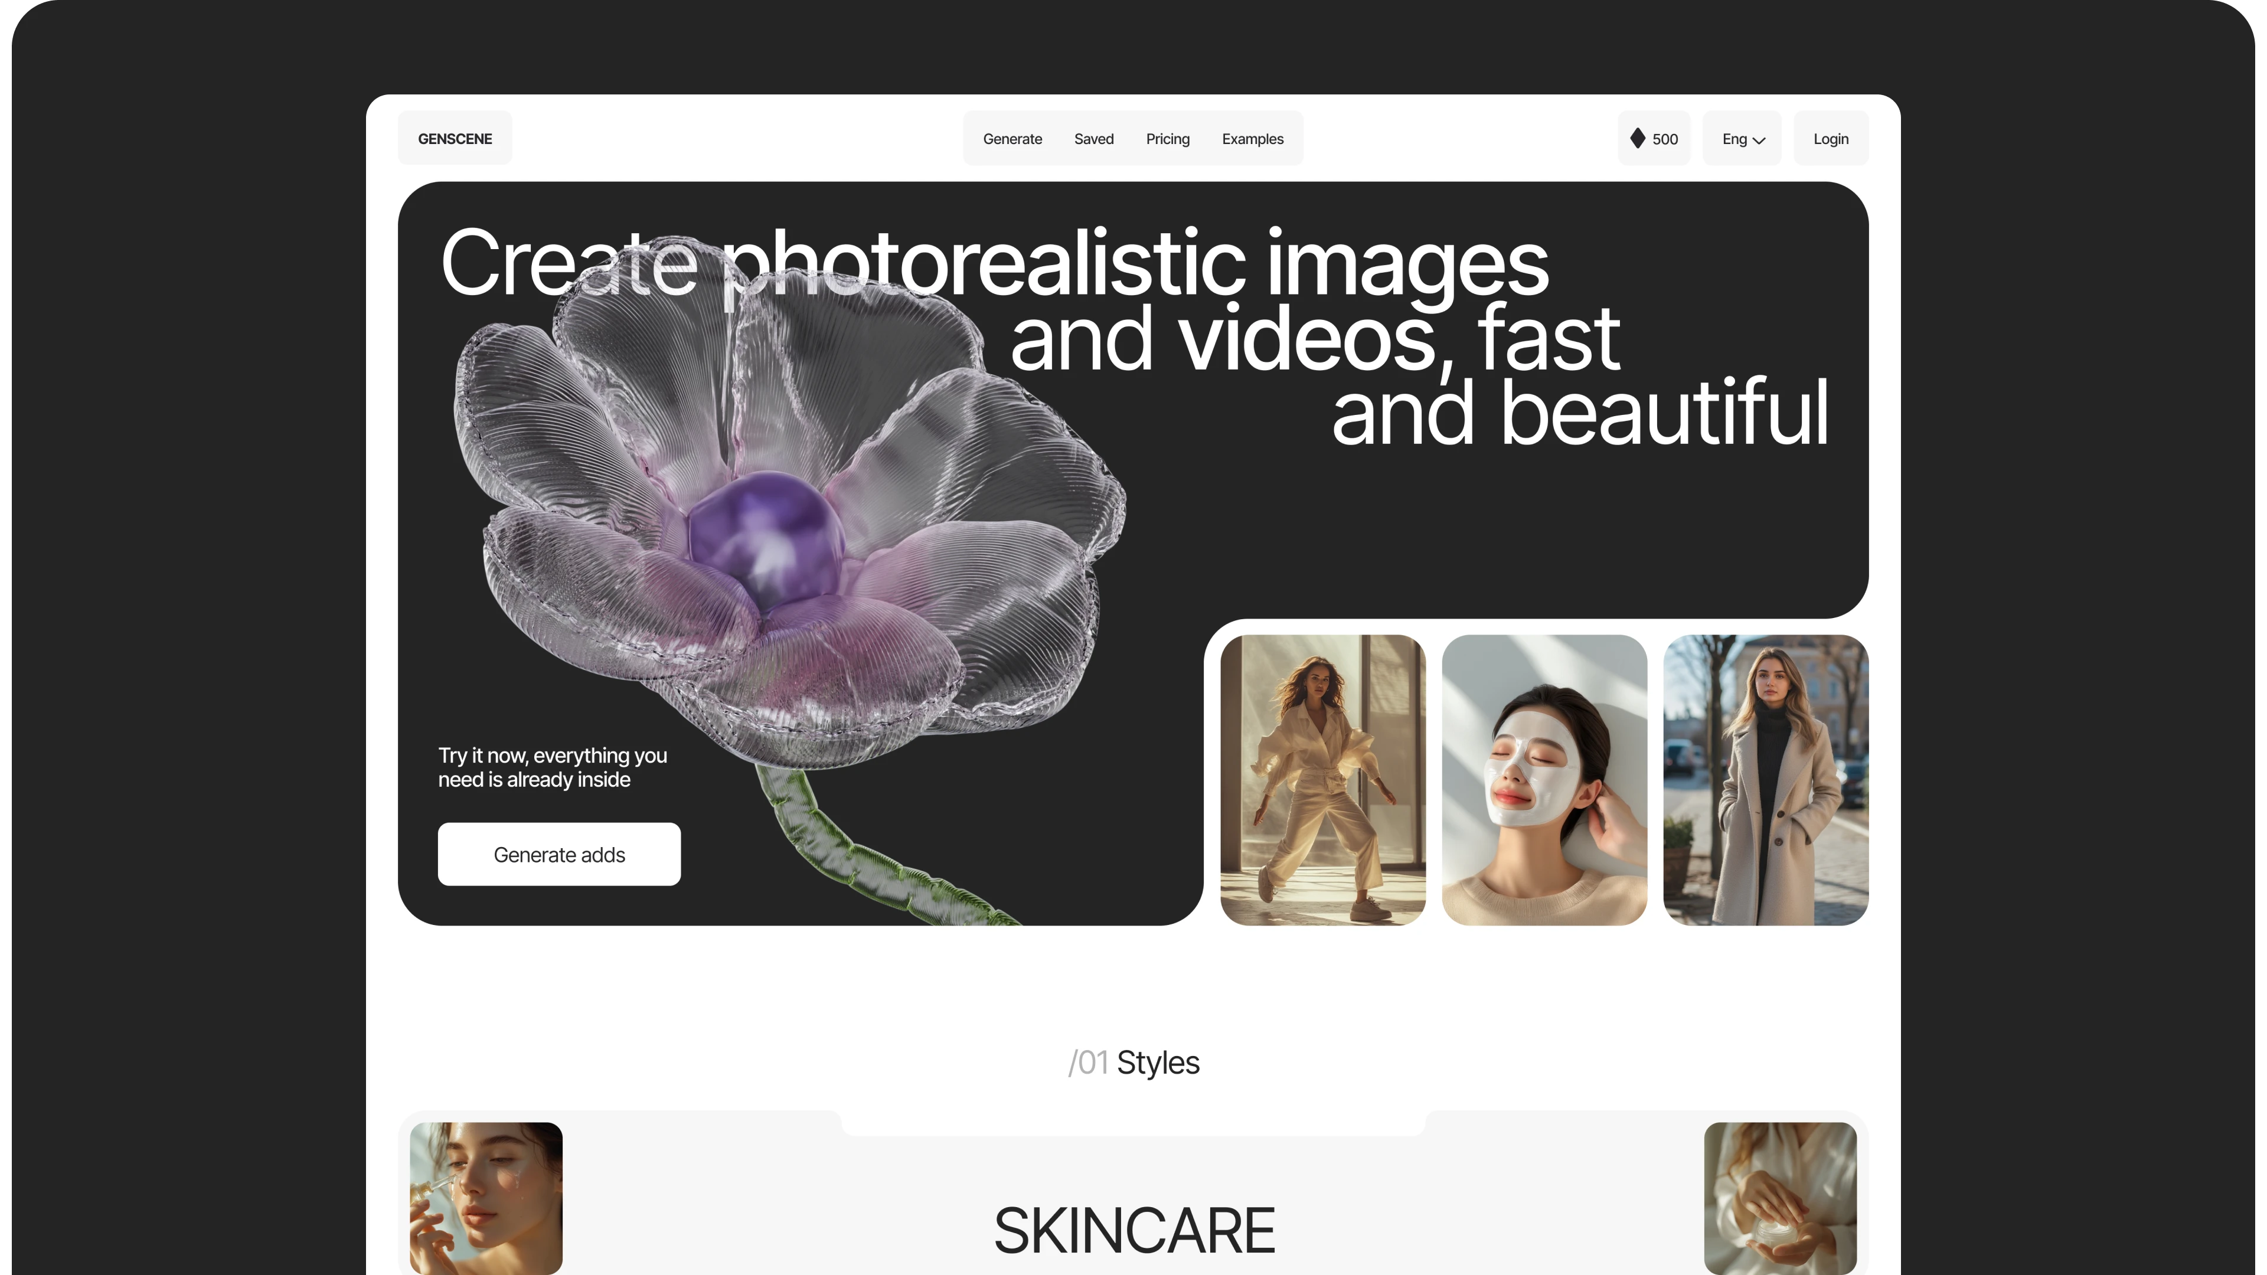Switch to the Pricing tab
The image size is (2267, 1275).
click(x=1168, y=138)
